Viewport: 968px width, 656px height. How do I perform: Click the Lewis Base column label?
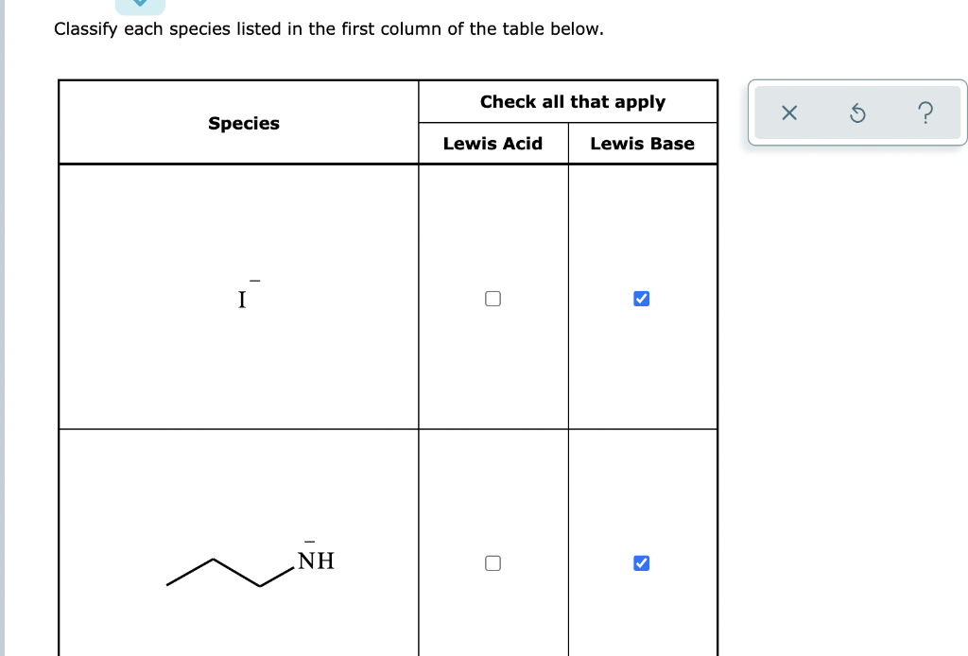tap(642, 143)
